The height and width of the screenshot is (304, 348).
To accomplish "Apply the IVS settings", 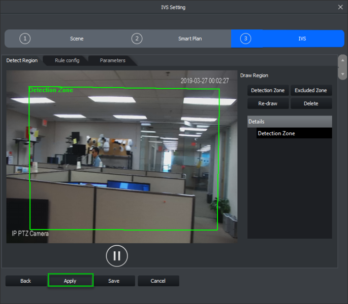I will click(70, 281).
